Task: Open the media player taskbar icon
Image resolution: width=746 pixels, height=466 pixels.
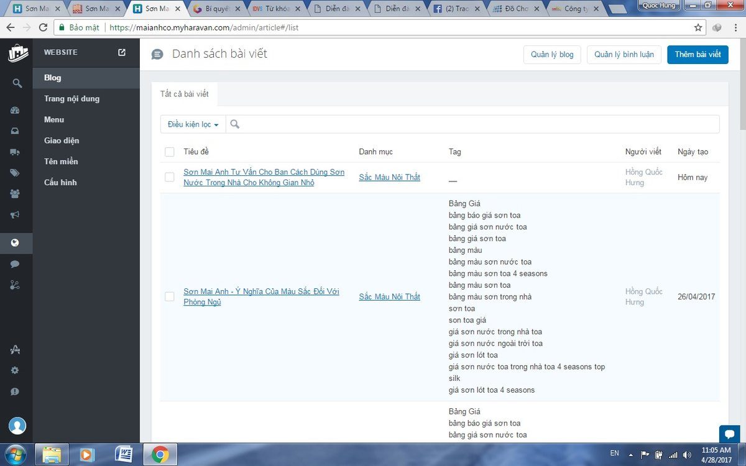Action: pyautogui.click(x=86, y=454)
